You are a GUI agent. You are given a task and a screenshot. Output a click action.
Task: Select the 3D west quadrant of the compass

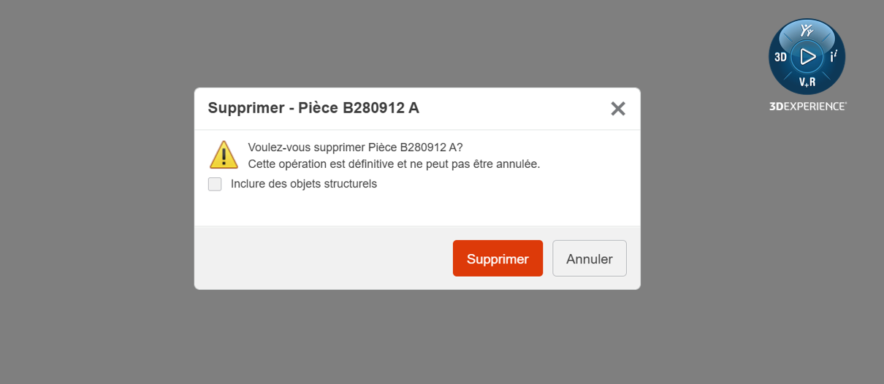[x=780, y=57]
